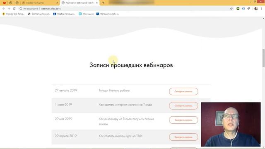
Task: Open the Holyday City Reloaded bookmark
Action: coord(14,14)
